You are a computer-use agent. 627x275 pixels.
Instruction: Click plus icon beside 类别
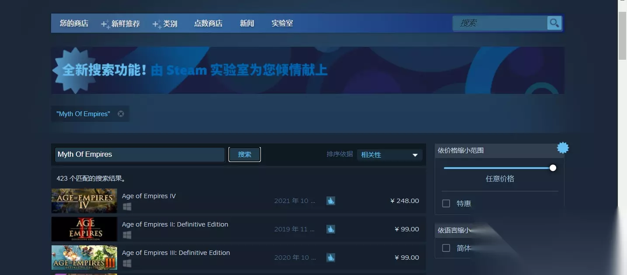tap(157, 24)
